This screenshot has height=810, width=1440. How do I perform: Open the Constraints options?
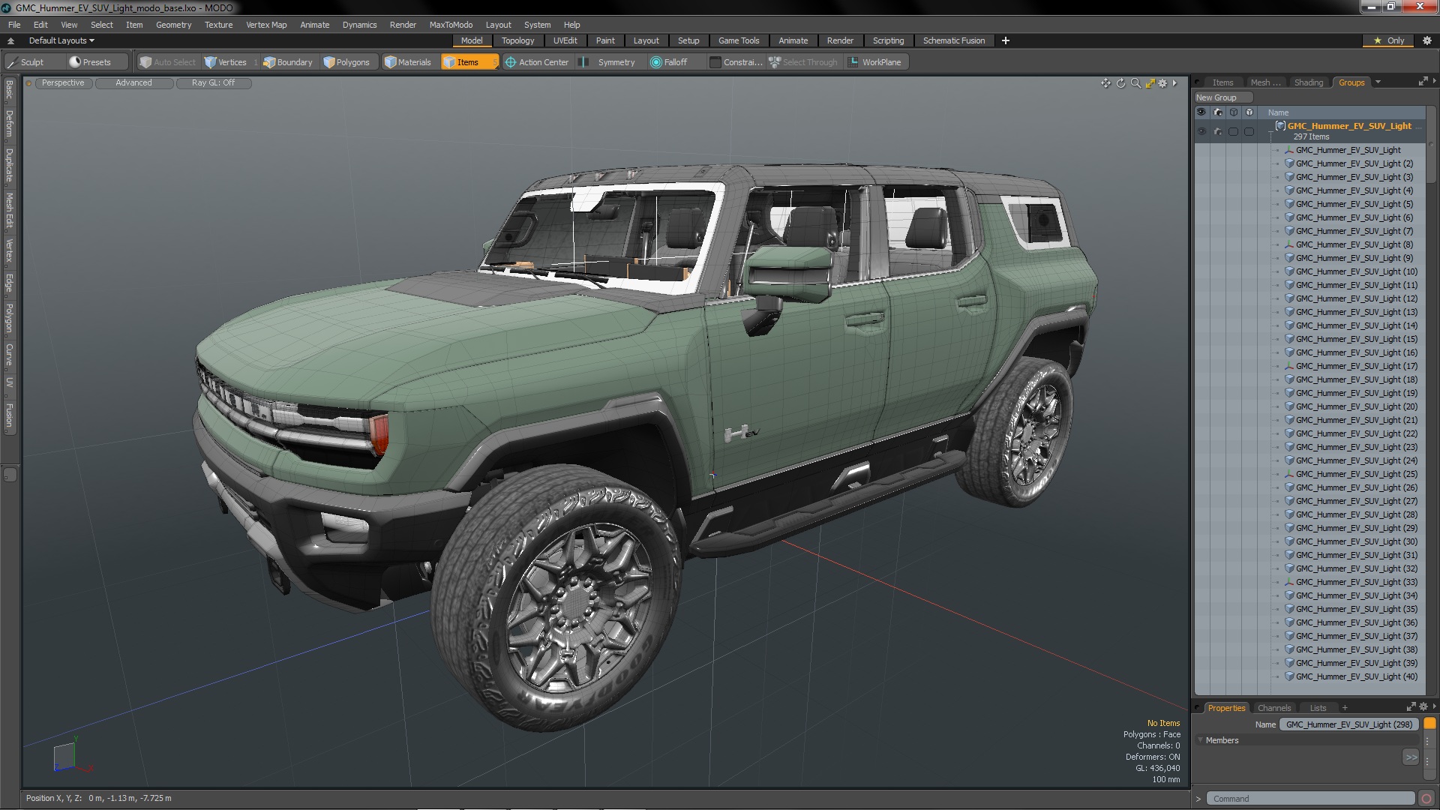pos(736,62)
